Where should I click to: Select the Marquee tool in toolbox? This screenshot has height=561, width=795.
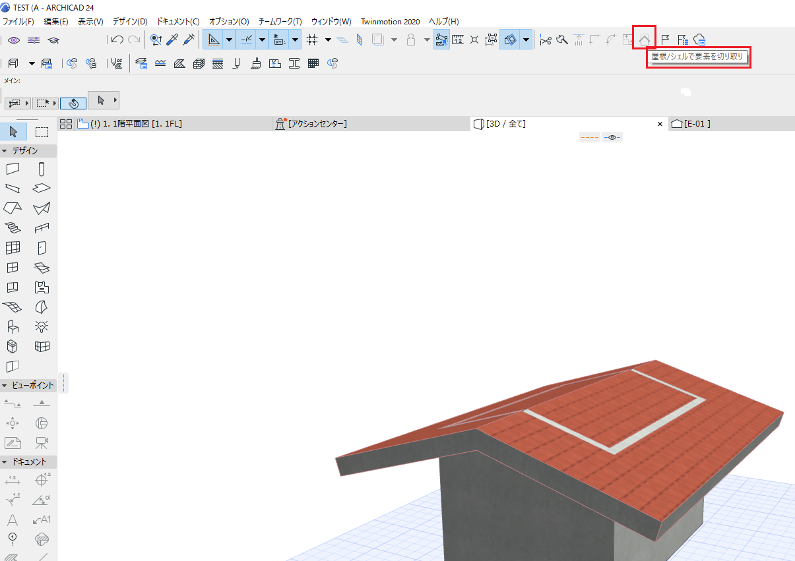[42, 131]
